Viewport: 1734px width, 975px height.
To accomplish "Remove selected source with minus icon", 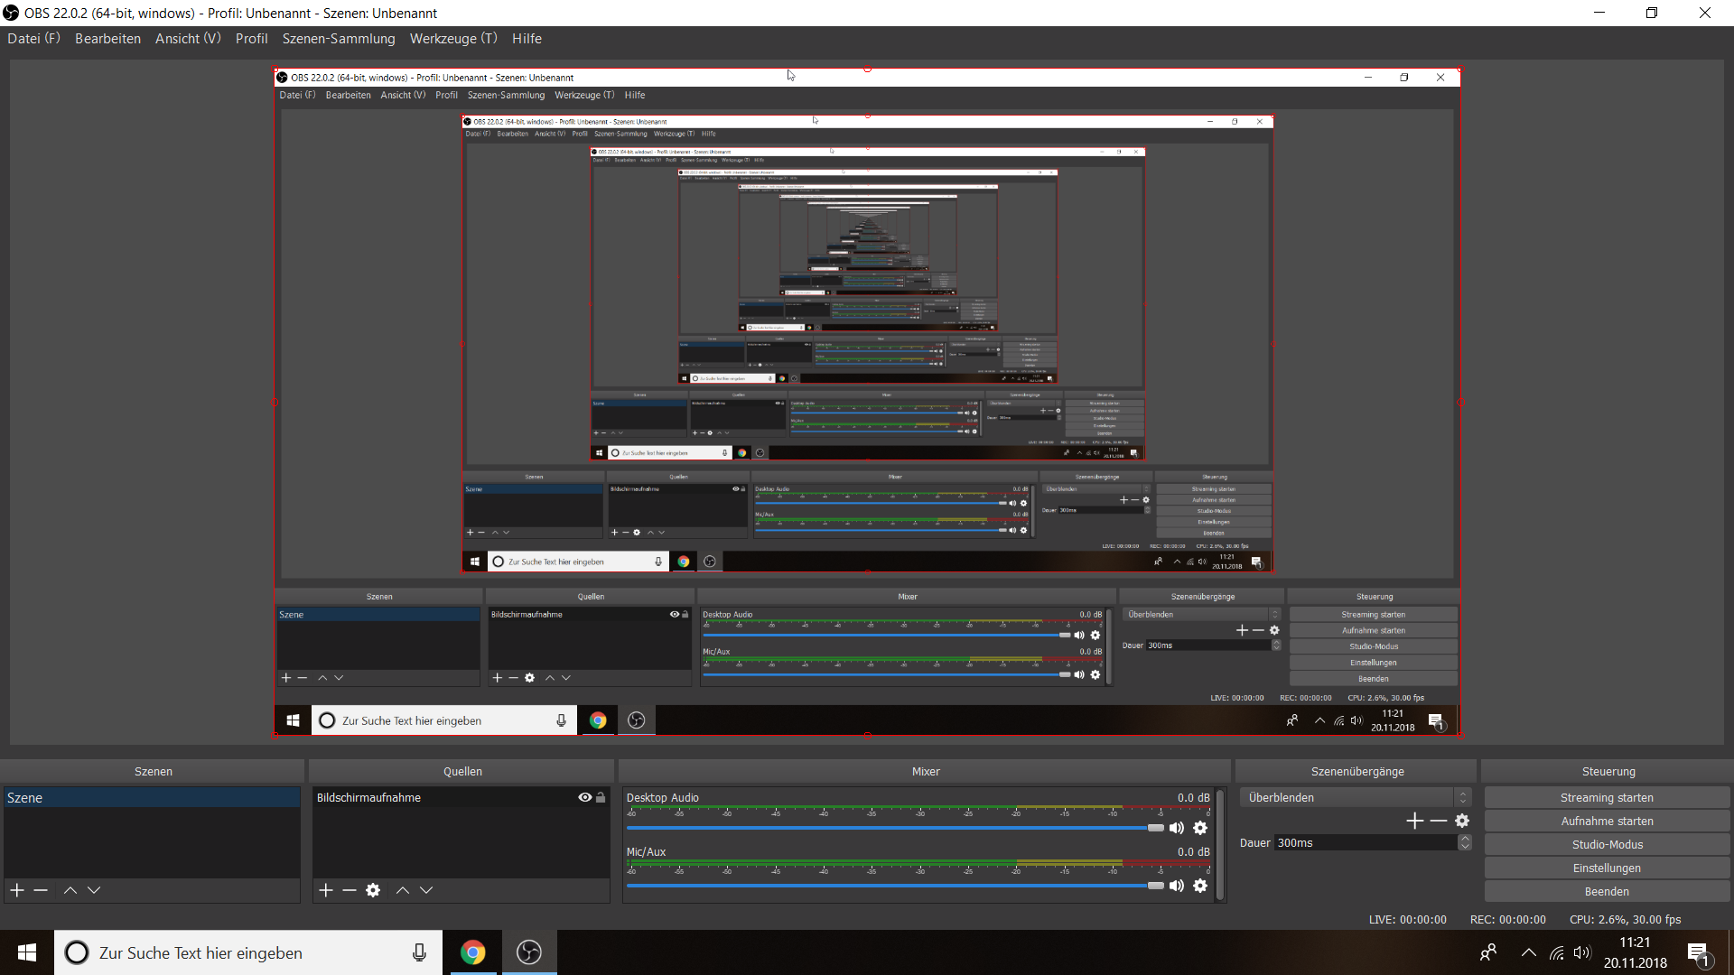I will point(350,890).
